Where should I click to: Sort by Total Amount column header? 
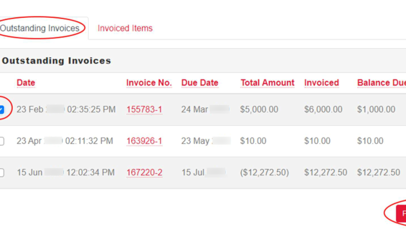pos(267,82)
